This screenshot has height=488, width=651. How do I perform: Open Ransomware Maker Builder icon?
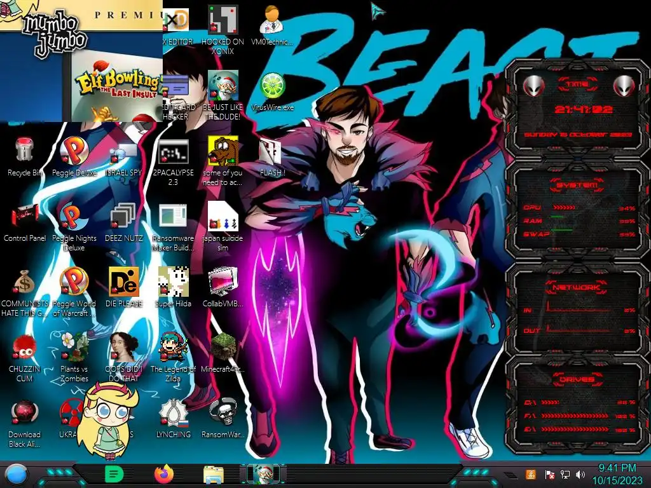[x=173, y=227]
